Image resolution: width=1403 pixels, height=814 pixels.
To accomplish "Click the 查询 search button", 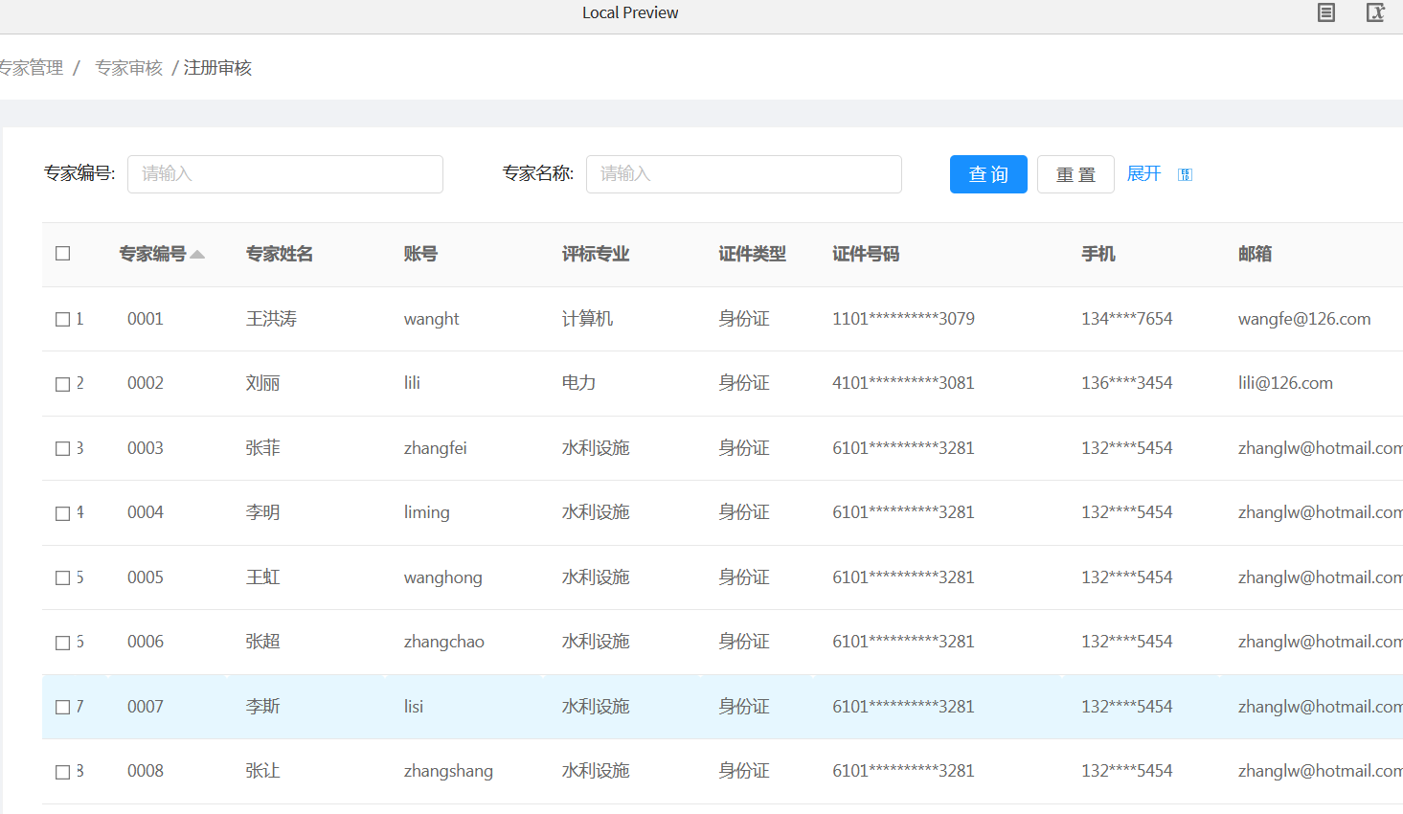I will pos(988,174).
